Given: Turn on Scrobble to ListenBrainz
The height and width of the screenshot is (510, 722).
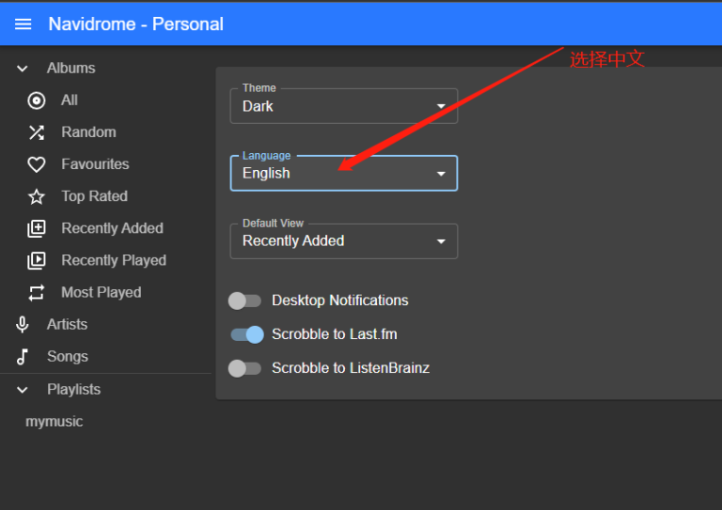Looking at the screenshot, I should pyautogui.click(x=245, y=368).
